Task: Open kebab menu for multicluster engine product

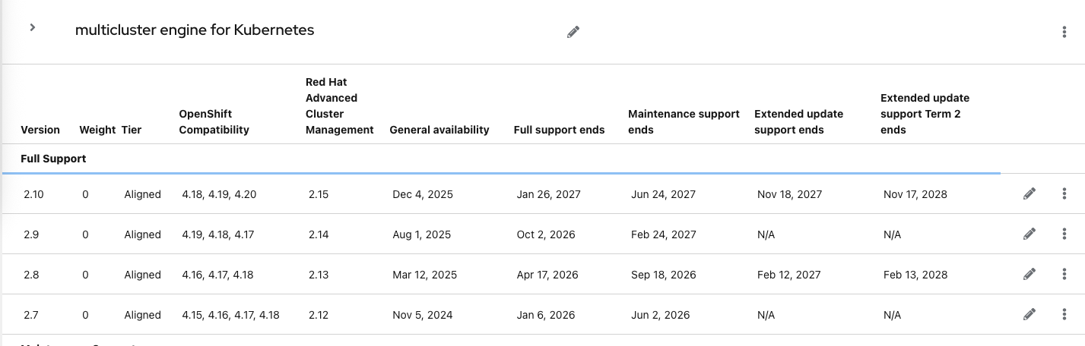Action: click(1064, 32)
